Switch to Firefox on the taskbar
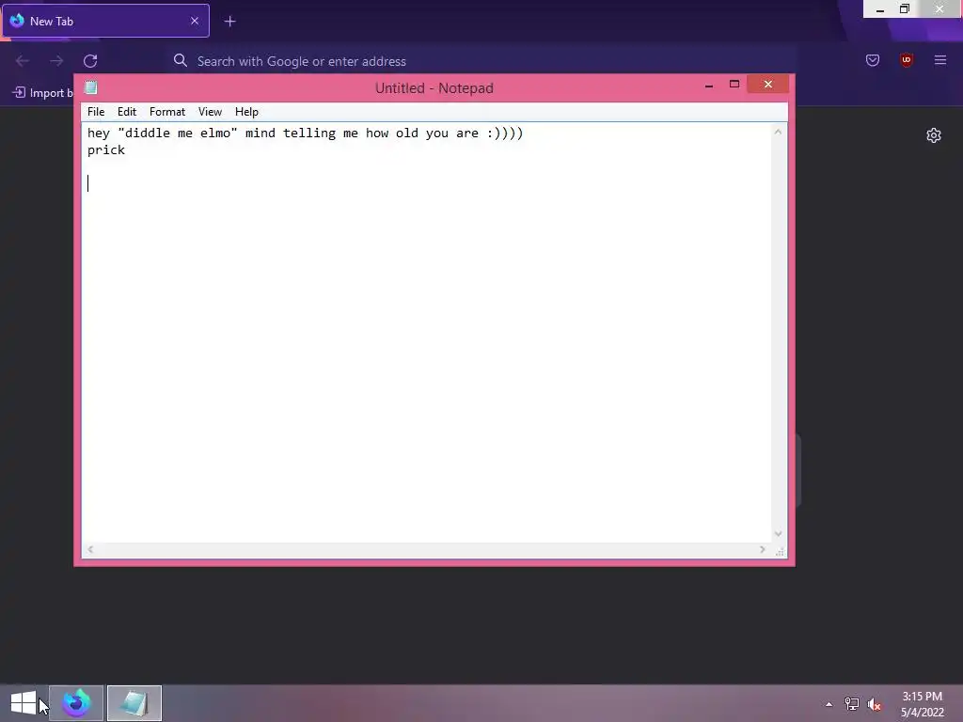The height and width of the screenshot is (722, 963). [x=76, y=703]
